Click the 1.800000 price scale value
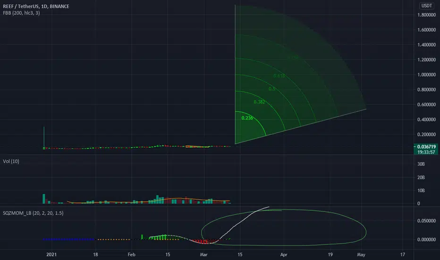Screen dimensions: 440x260 tap(426, 15)
